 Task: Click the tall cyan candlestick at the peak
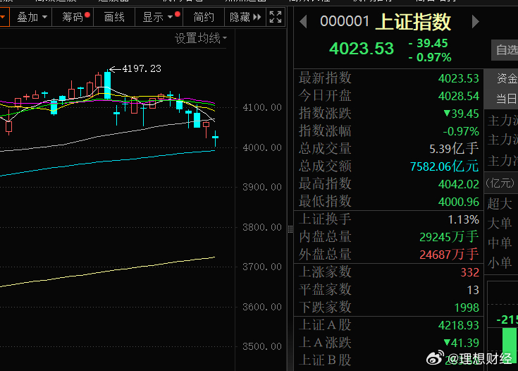pos(107,85)
